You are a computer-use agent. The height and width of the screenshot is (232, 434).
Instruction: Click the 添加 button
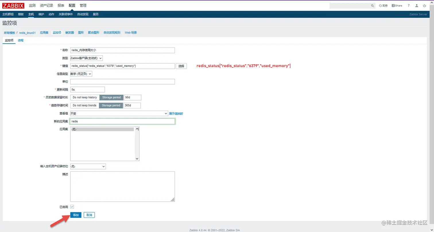click(x=76, y=215)
